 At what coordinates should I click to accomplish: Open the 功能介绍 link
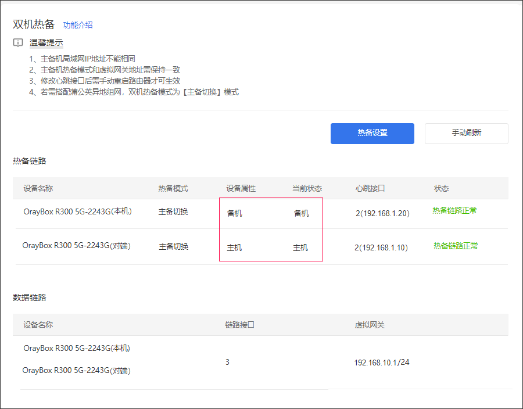click(78, 25)
